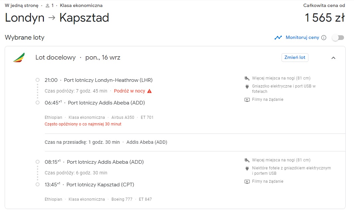The height and width of the screenshot is (210, 354).
Task: Click the red overnight travel warning triangle
Action: point(150,91)
